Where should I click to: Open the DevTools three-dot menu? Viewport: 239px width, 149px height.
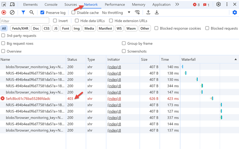pos(227,4)
